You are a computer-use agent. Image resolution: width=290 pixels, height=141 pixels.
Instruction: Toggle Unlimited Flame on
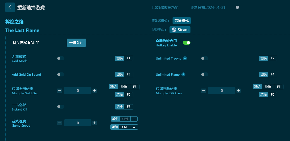[x=204, y=74]
